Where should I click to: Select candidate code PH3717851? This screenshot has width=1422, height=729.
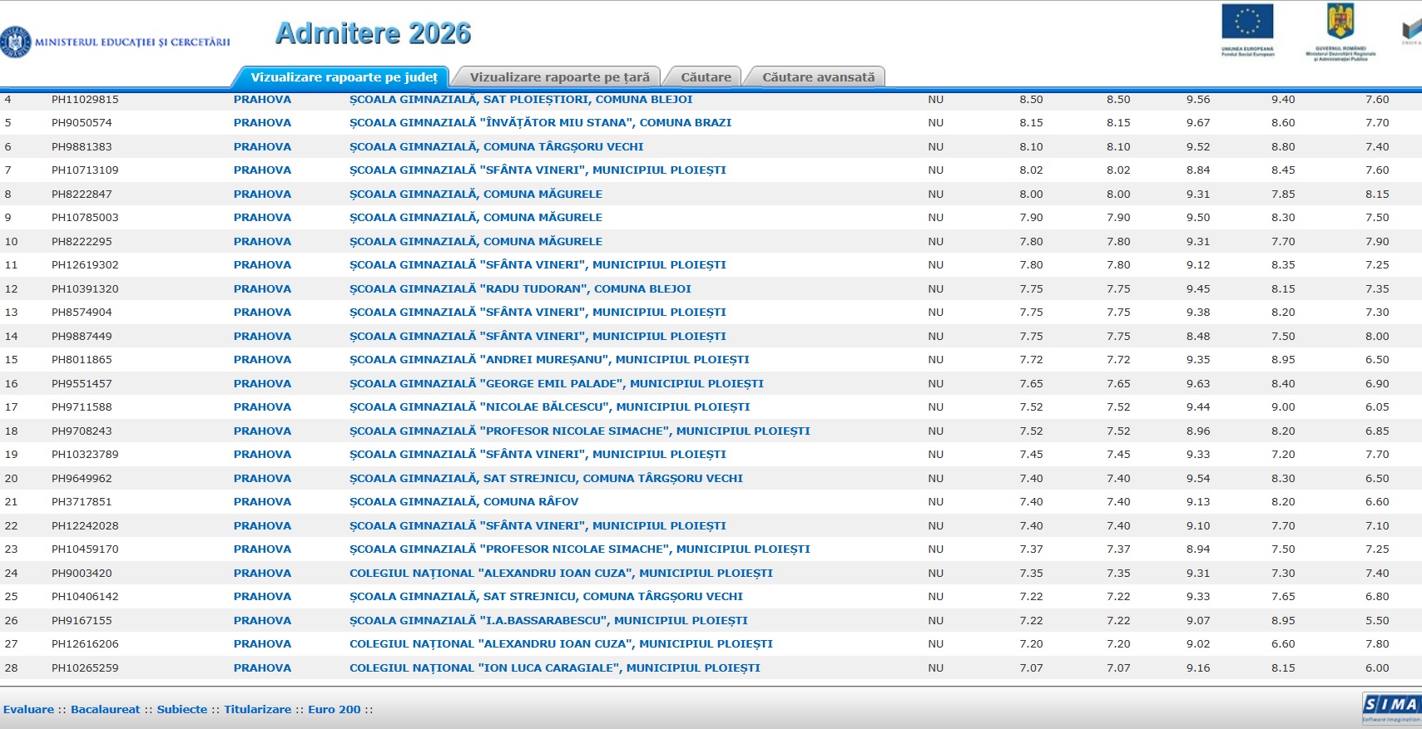click(82, 501)
